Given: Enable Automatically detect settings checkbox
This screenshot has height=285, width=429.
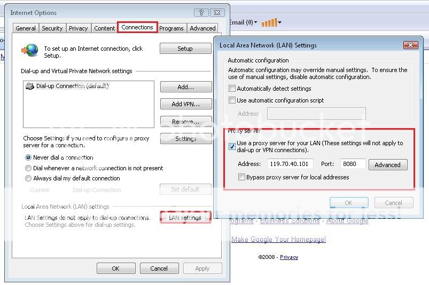Looking at the screenshot, I should [x=232, y=89].
